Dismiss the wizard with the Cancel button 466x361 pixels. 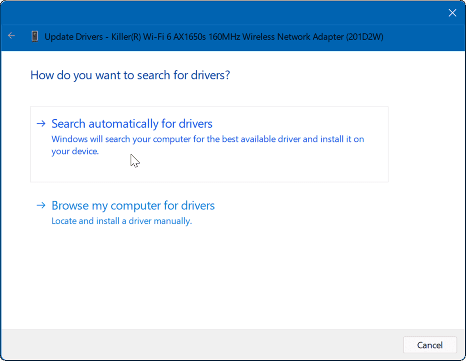(430, 345)
